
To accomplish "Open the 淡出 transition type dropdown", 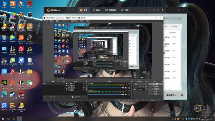I will coord(140,84).
